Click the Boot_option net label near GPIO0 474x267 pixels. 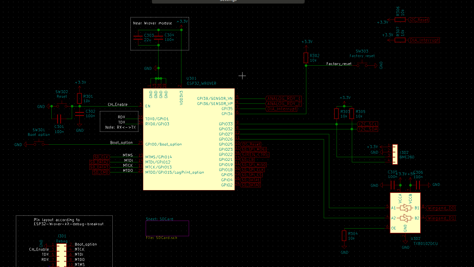tap(121, 143)
